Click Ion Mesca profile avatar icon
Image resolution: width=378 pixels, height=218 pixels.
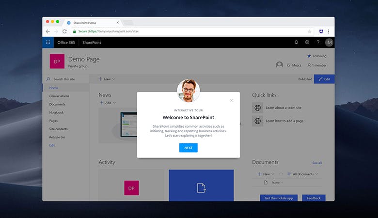[280, 65]
